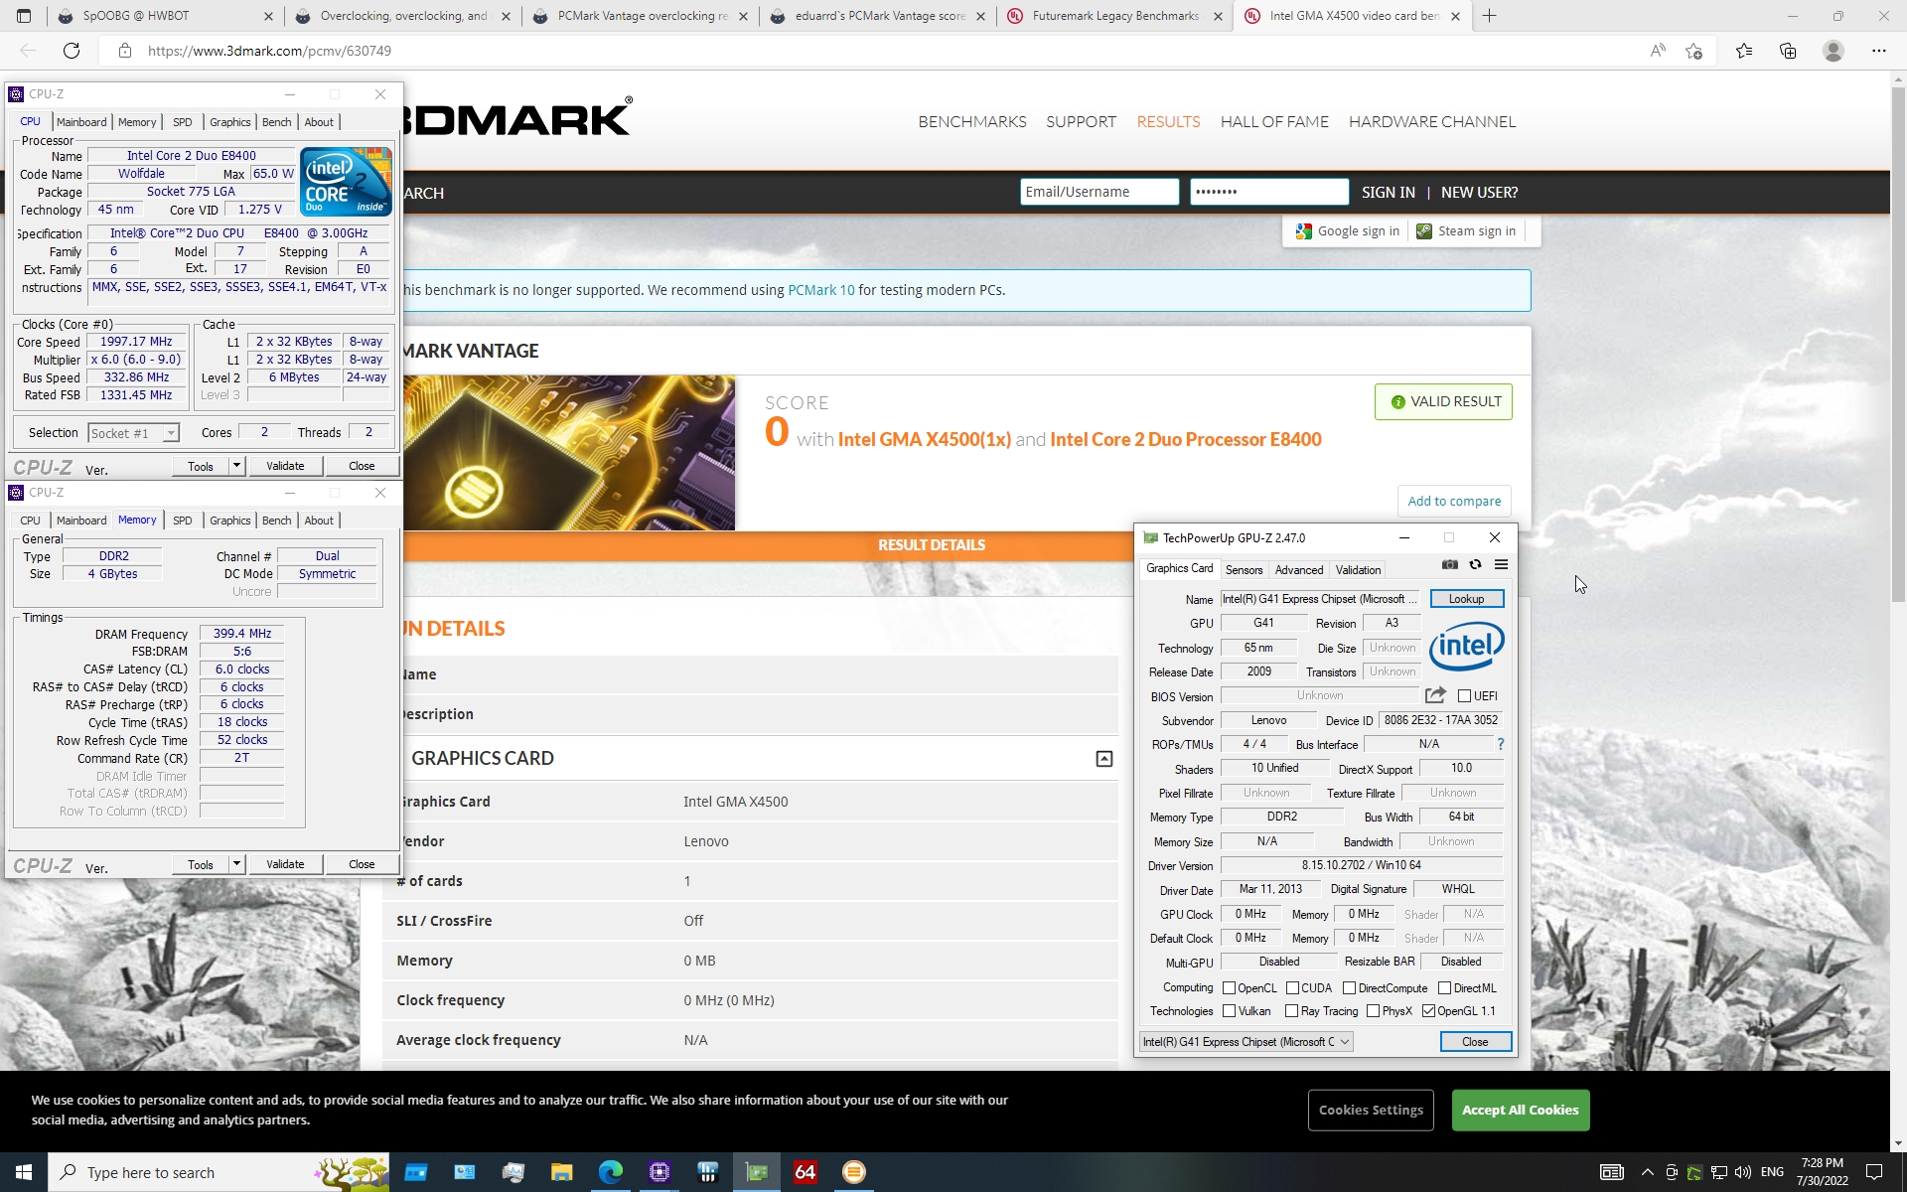Screen dimensions: 1907x1192
Task: Click the Bus Interface question mark help
Action: coord(1500,744)
